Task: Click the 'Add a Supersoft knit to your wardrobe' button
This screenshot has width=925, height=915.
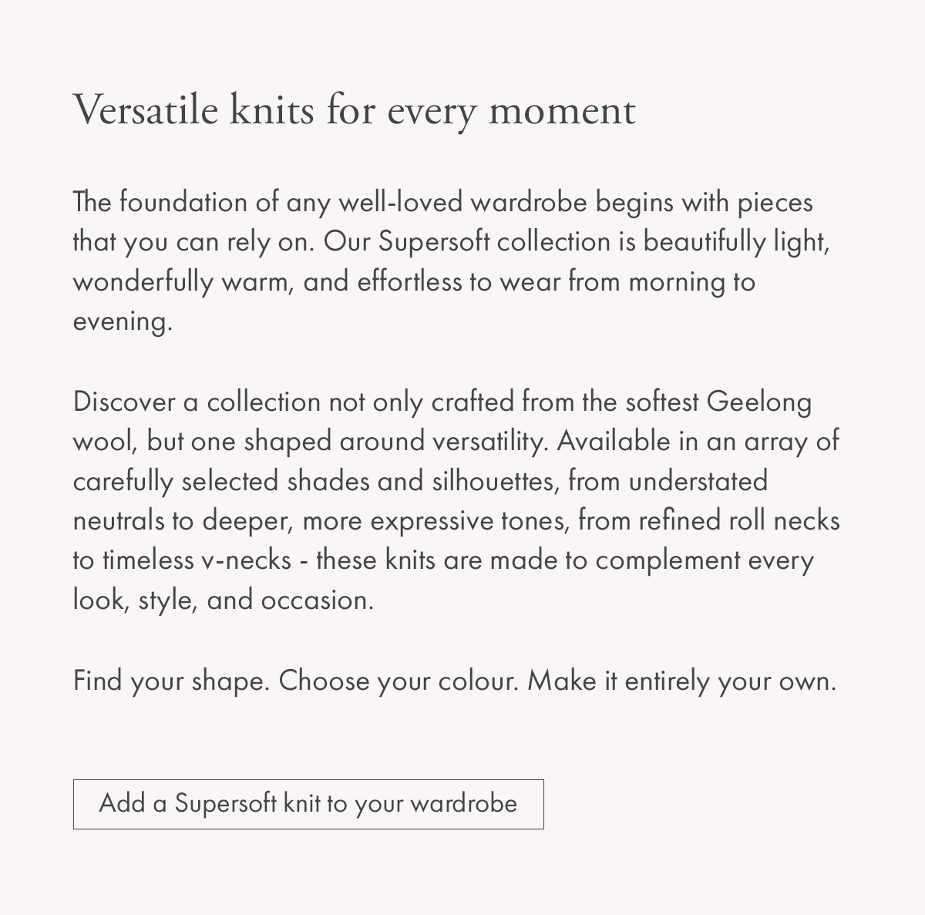Action: click(308, 804)
